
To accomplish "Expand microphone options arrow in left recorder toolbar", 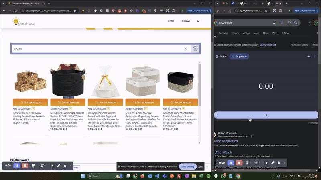I will tap(46, 166).
